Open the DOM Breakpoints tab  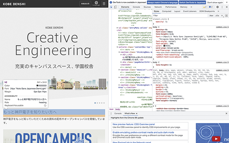[x=207, y=11]
